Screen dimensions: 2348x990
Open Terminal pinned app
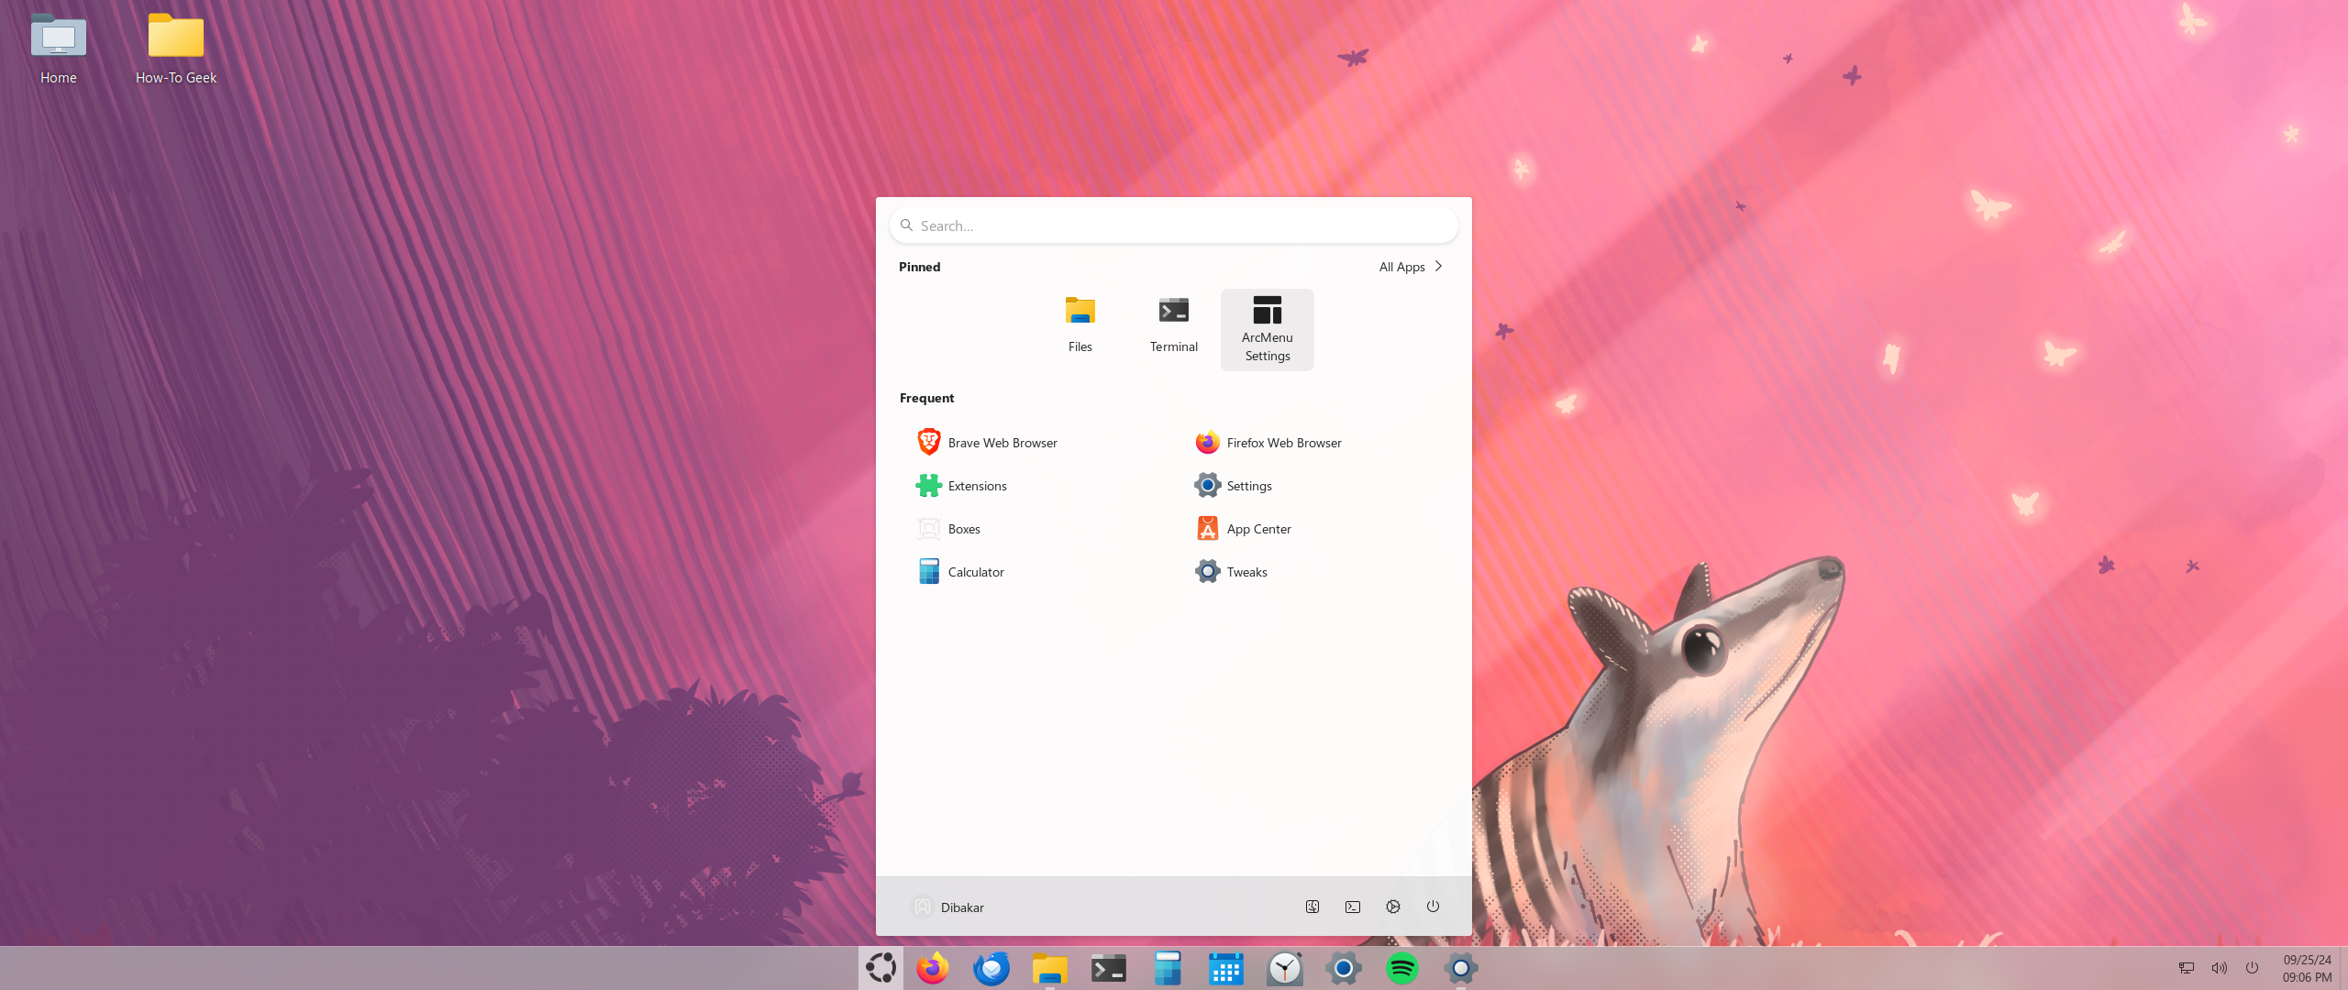1174,322
